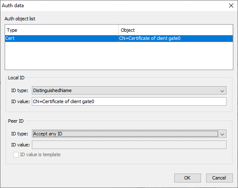
Task: Click the Object column header
Action: point(176,30)
